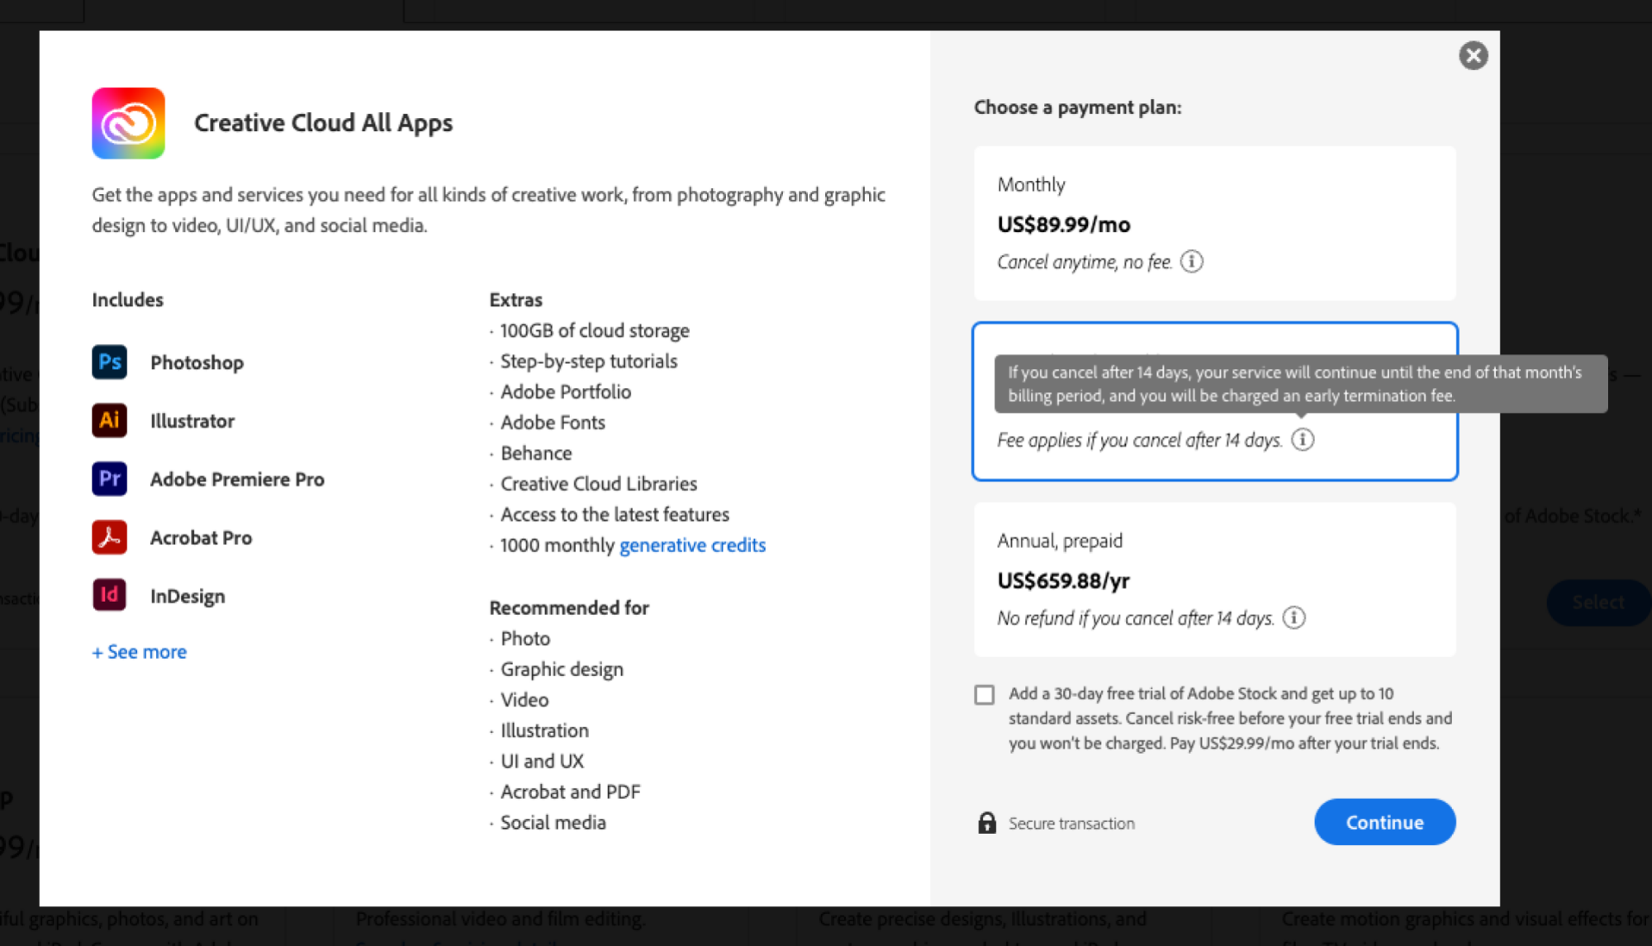Click Acrobat Pro text
Image resolution: width=1652 pixels, height=946 pixels.
(201, 537)
